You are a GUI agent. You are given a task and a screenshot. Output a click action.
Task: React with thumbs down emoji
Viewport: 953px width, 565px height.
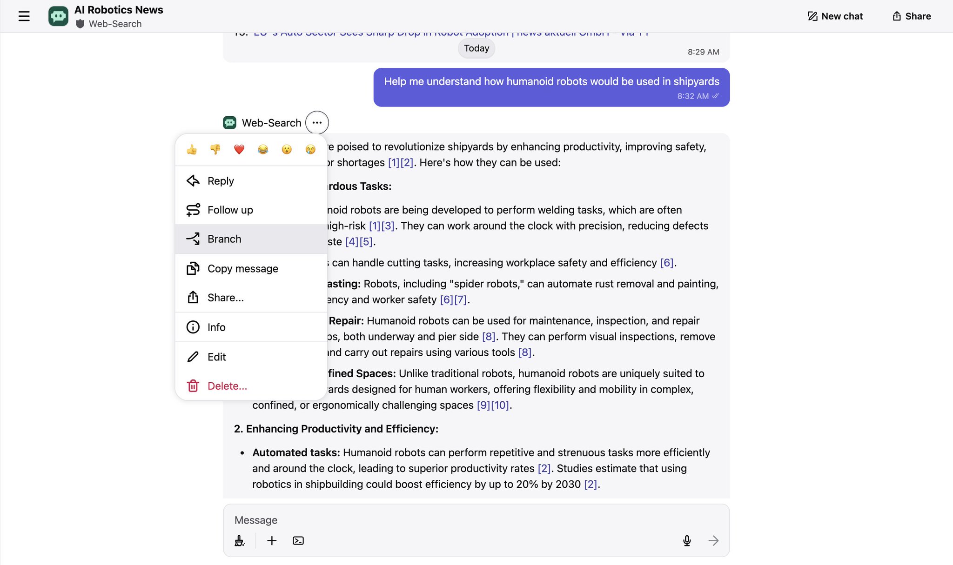[x=215, y=149]
